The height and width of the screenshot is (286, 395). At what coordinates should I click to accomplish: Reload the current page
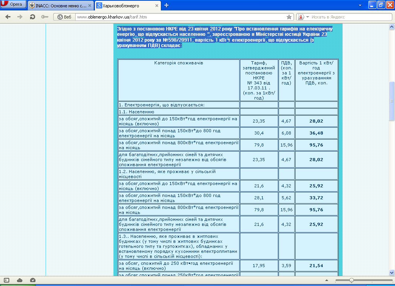point(32,17)
